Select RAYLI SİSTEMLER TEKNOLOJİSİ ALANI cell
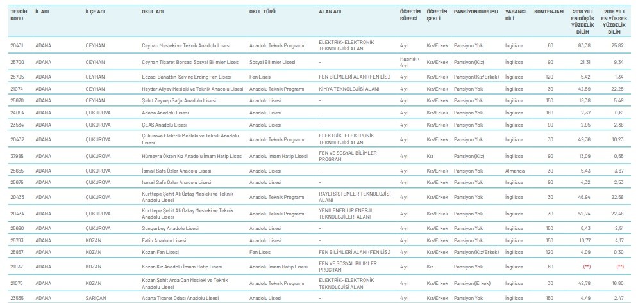The image size is (638, 303). 355,196
